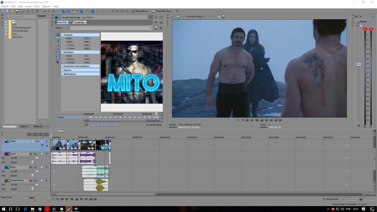Click the Width value 975,9
The image size is (377, 212).
(87, 38)
